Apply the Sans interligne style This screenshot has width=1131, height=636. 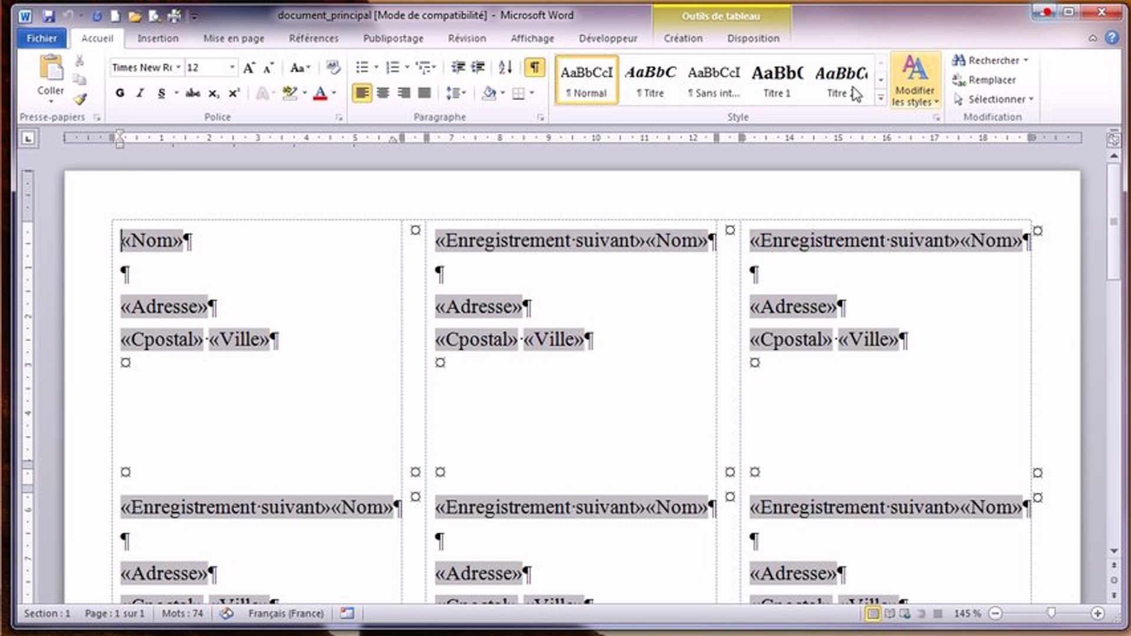click(714, 80)
